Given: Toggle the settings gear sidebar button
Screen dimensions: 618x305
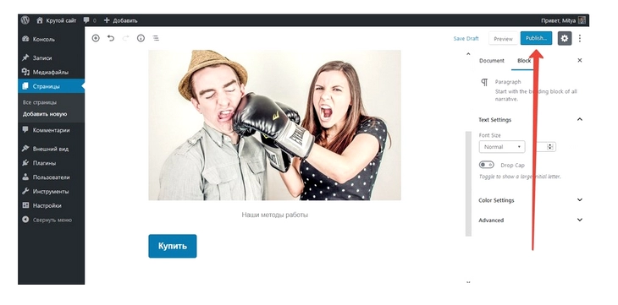Looking at the screenshot, I should pos(565,38).
